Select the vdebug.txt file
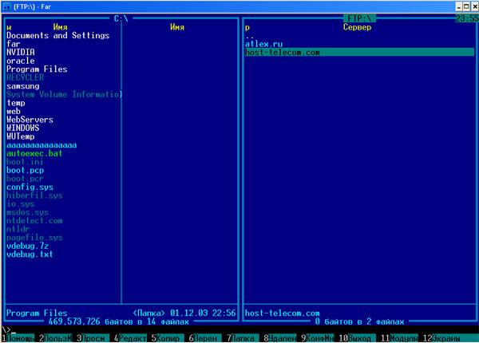The width and height of the screenshot is (479, 343). [30, 254]
